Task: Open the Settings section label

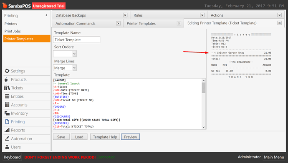Action: pyautogui.click(x=18, y=71)
